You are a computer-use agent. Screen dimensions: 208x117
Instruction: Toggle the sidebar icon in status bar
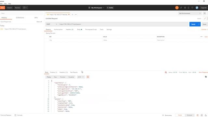[x=198, y=115]
